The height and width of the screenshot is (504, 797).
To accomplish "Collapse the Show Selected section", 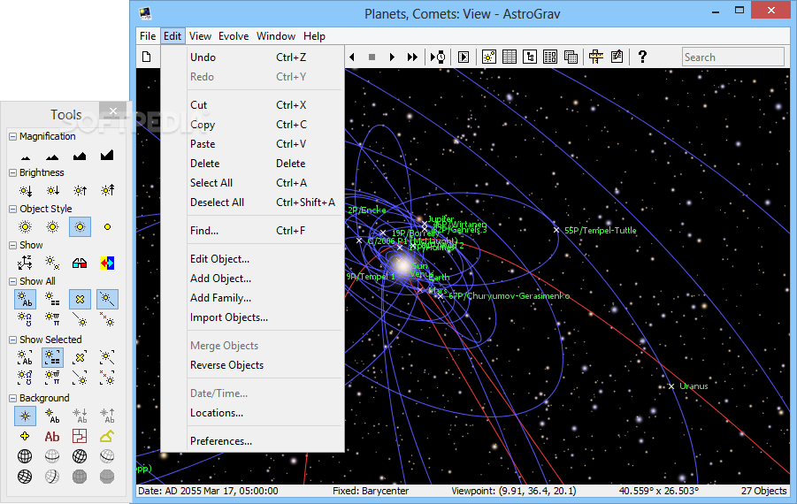I will (x=12, y=340).
